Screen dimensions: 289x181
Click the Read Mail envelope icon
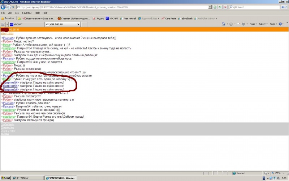point(239,24)
